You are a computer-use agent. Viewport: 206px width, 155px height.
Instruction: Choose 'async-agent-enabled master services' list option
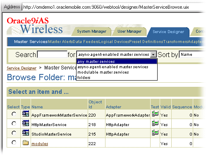pos(117,67)
